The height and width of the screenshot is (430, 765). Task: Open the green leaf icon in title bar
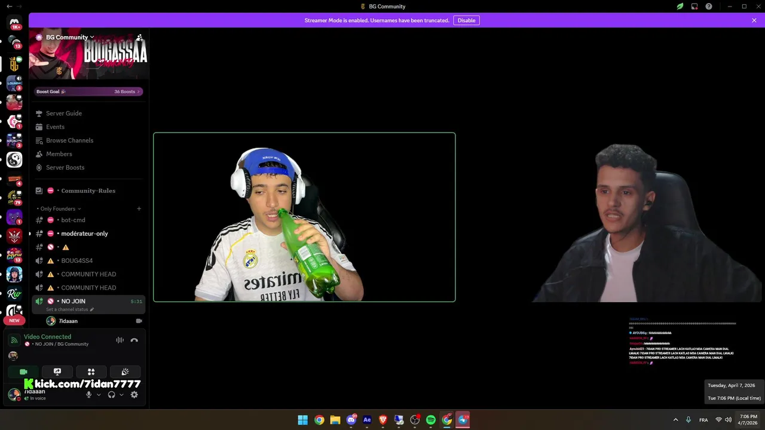click(680, 7)
